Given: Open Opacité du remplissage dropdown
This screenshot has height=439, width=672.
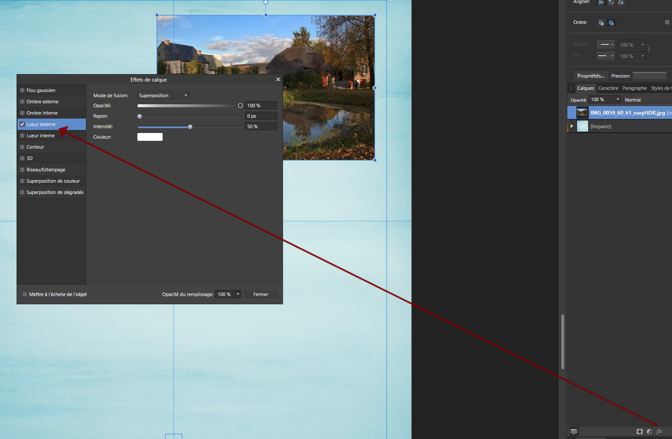Looking at the screenshot, I should (x=228, y=294).
